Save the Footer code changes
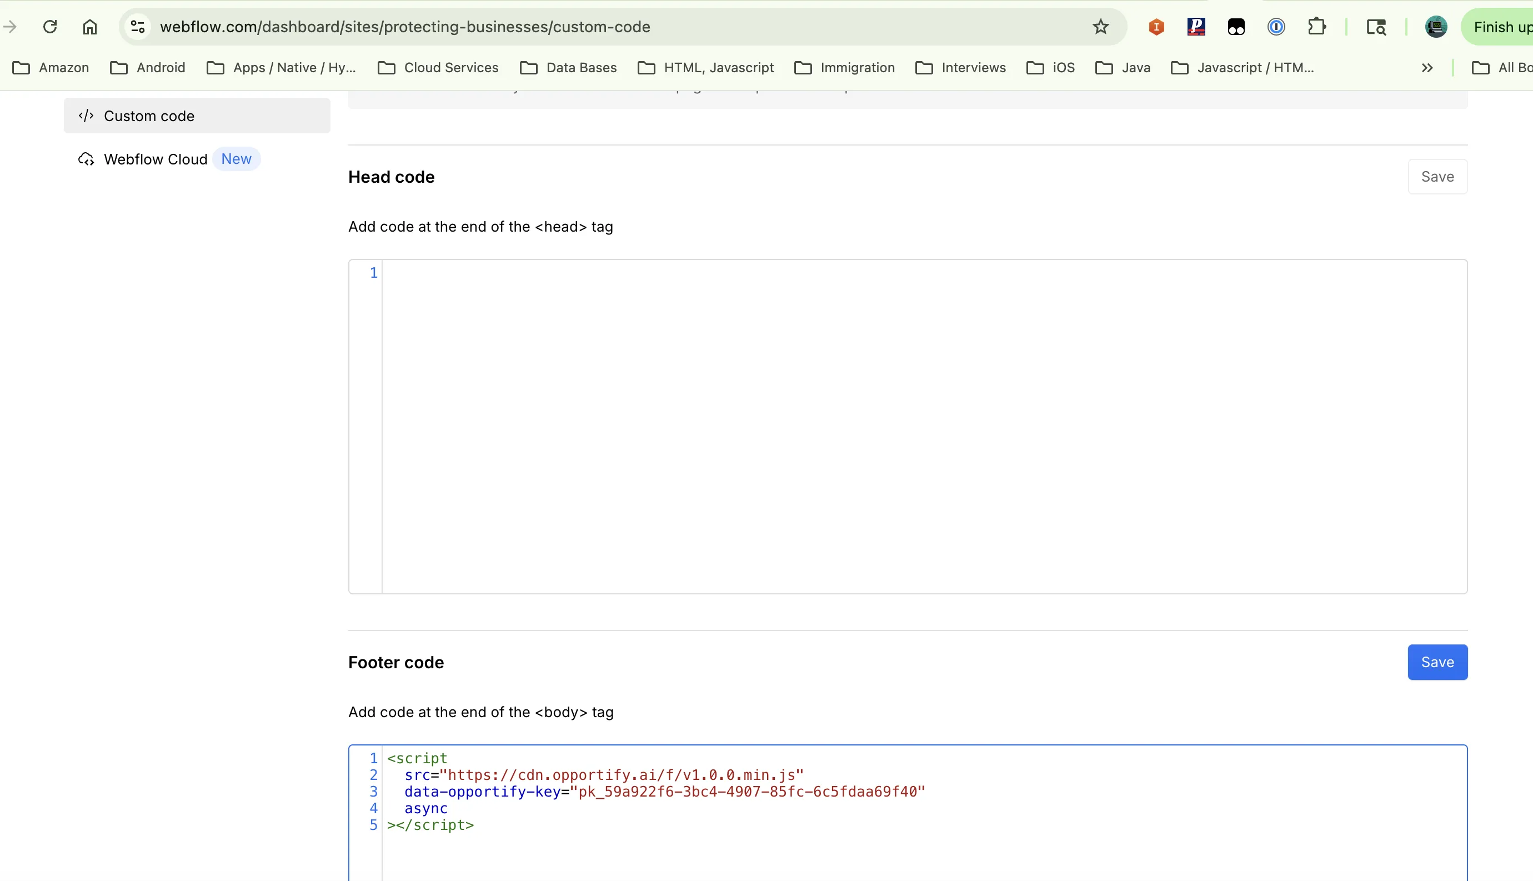 (1437, 662)
